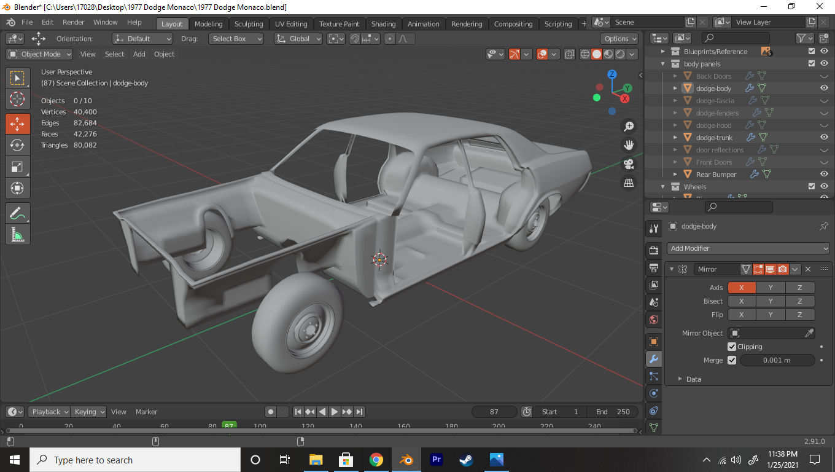
Task: Open World properties tab
Action: 654,320
